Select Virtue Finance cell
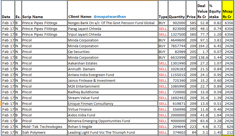 [113, 109]
